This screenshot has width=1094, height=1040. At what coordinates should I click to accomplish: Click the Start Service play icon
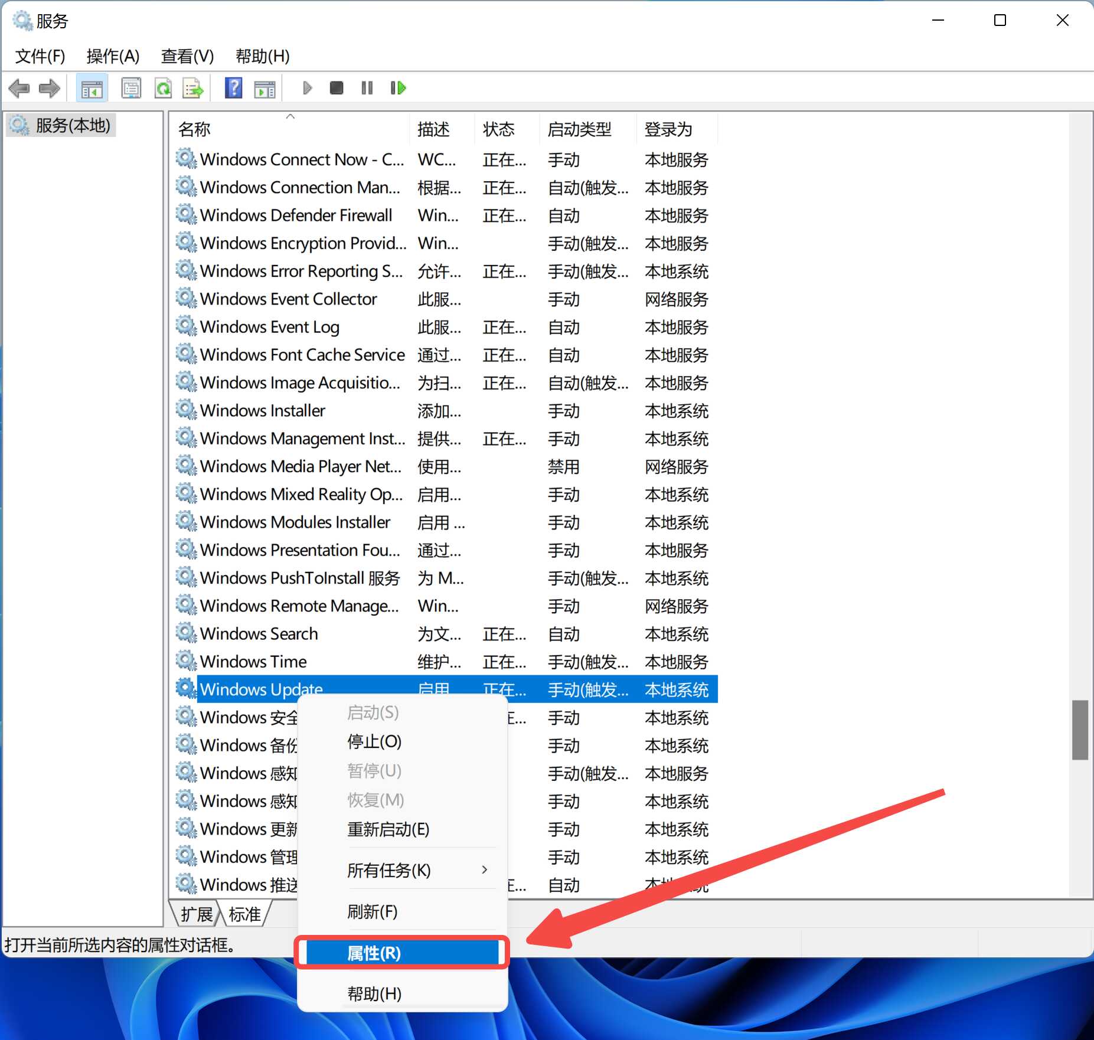[x=307, y=89]
